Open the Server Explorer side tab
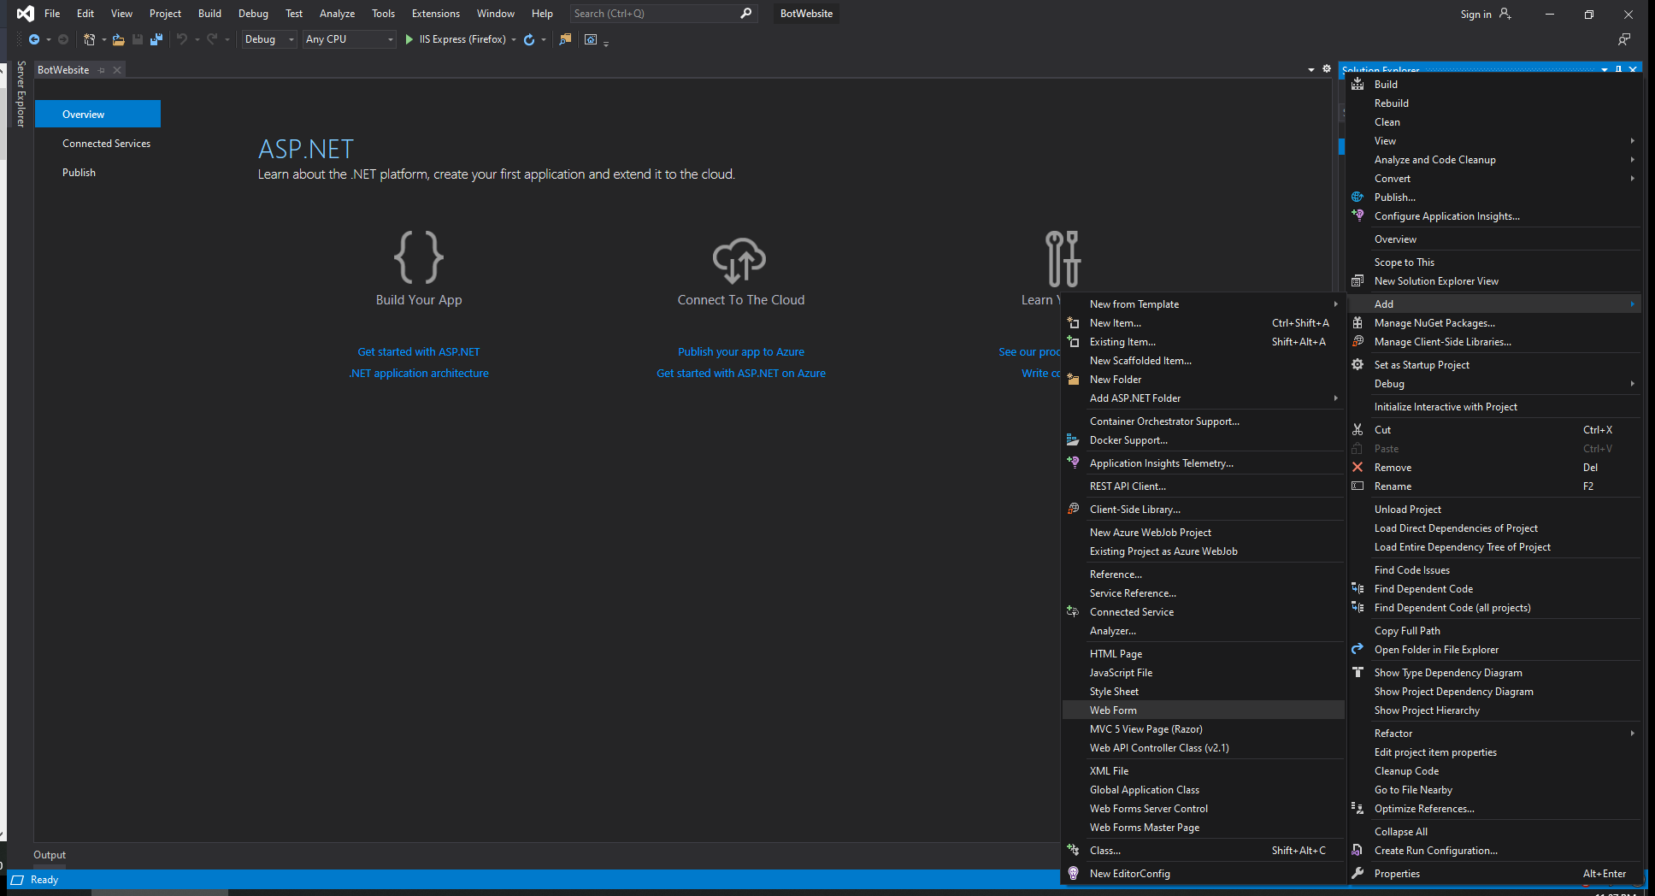This screenshot has height=896, width=1655. point(21,94)
